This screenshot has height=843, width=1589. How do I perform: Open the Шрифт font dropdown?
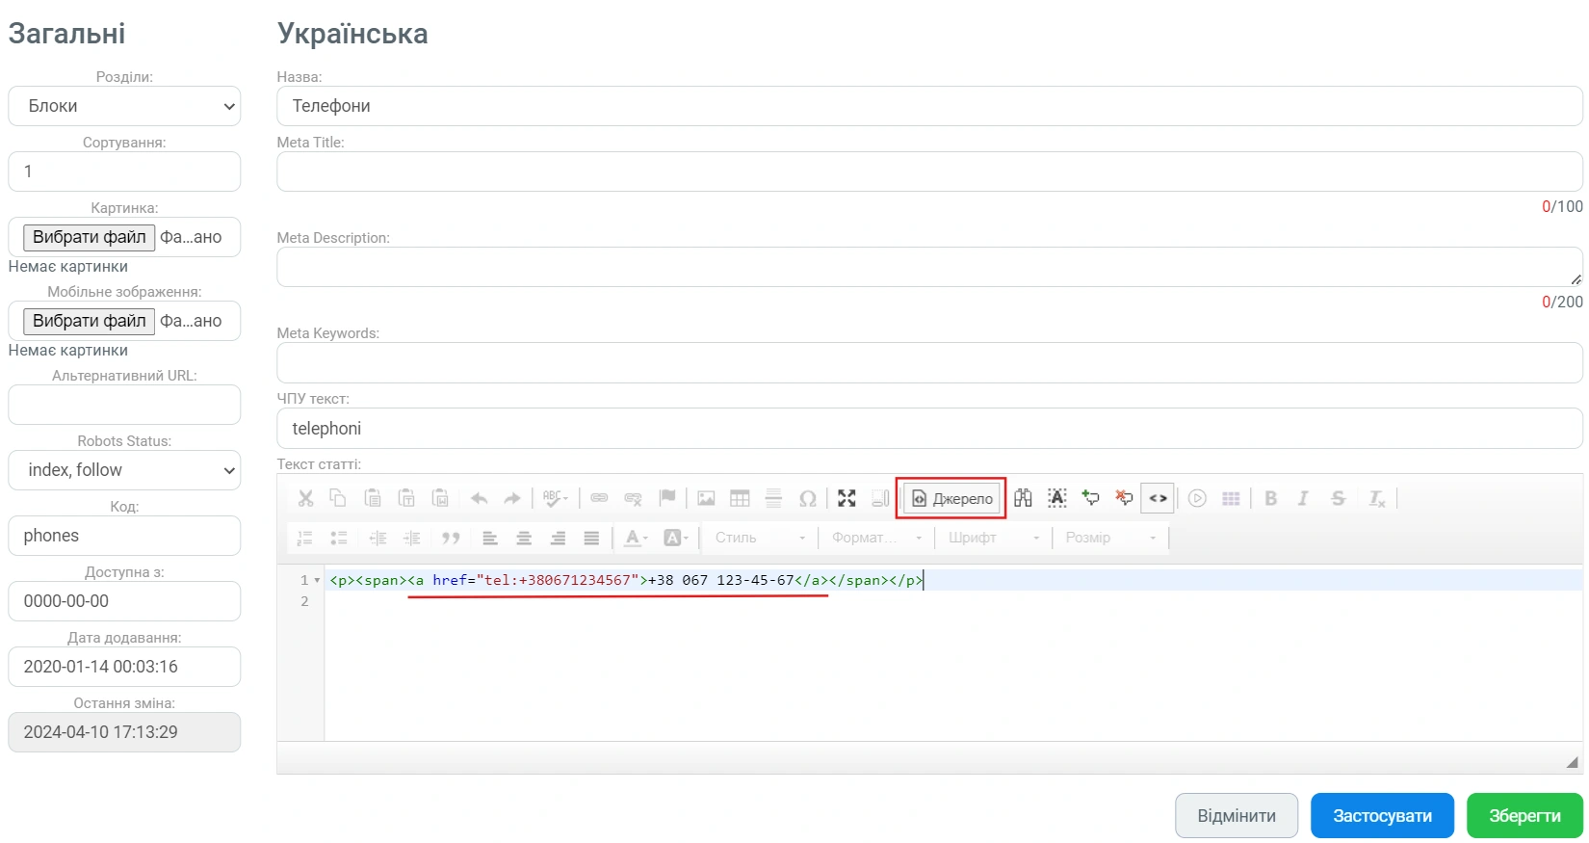click(x=994, y=538)
